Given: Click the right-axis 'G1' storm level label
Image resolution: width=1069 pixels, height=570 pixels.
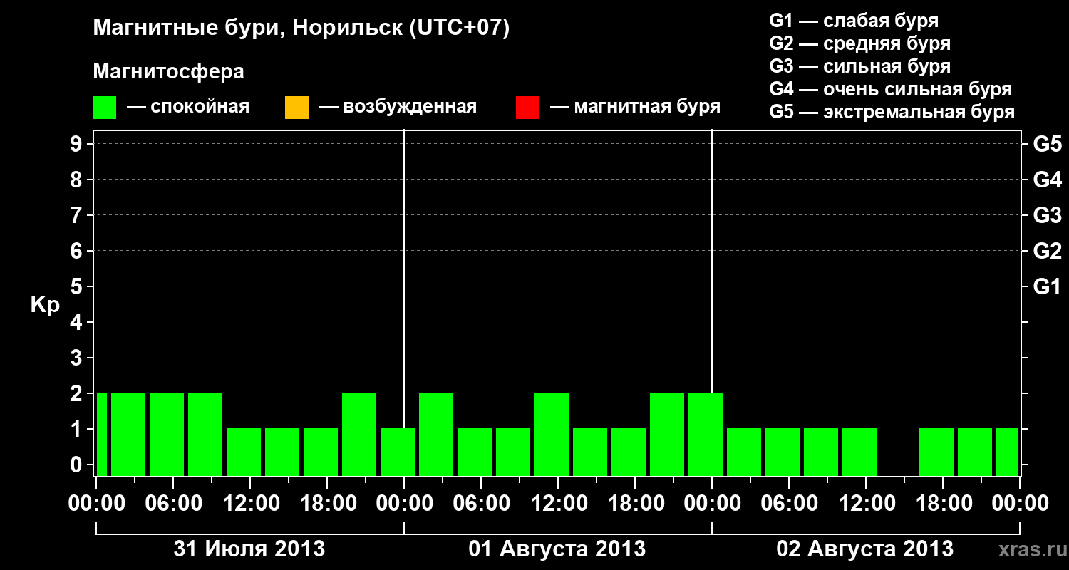Looking at the screenshot, I should point(1047,286).
